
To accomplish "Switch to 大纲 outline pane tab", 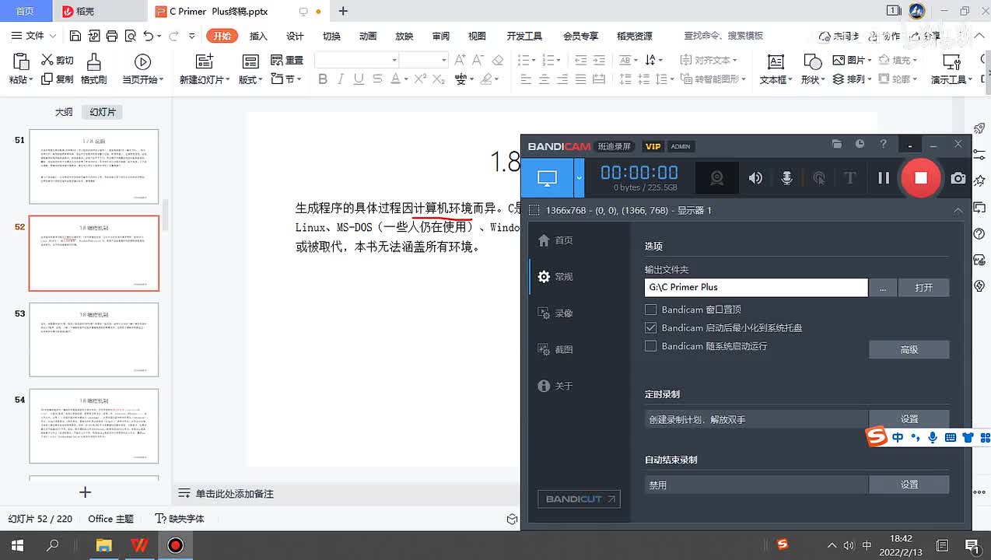I will (x=64, y=112).
